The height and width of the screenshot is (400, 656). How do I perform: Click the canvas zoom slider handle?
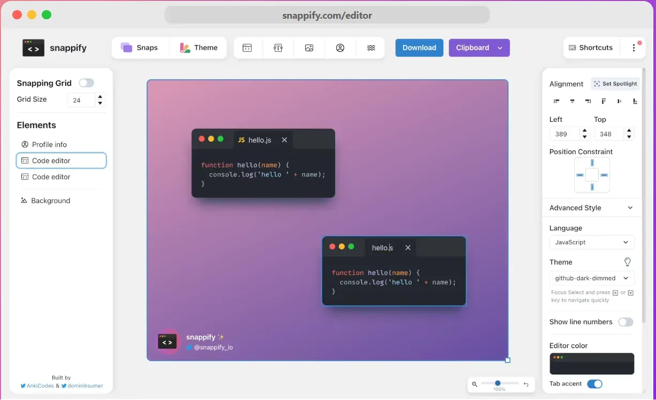point(498,383)
